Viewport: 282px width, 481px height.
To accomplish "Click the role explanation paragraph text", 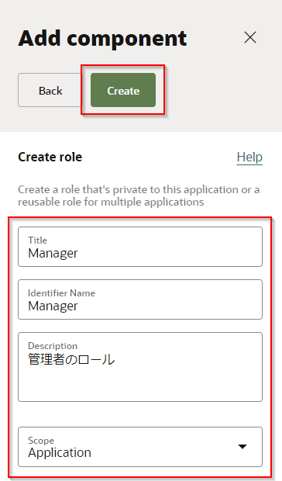I will click(139, 196).
